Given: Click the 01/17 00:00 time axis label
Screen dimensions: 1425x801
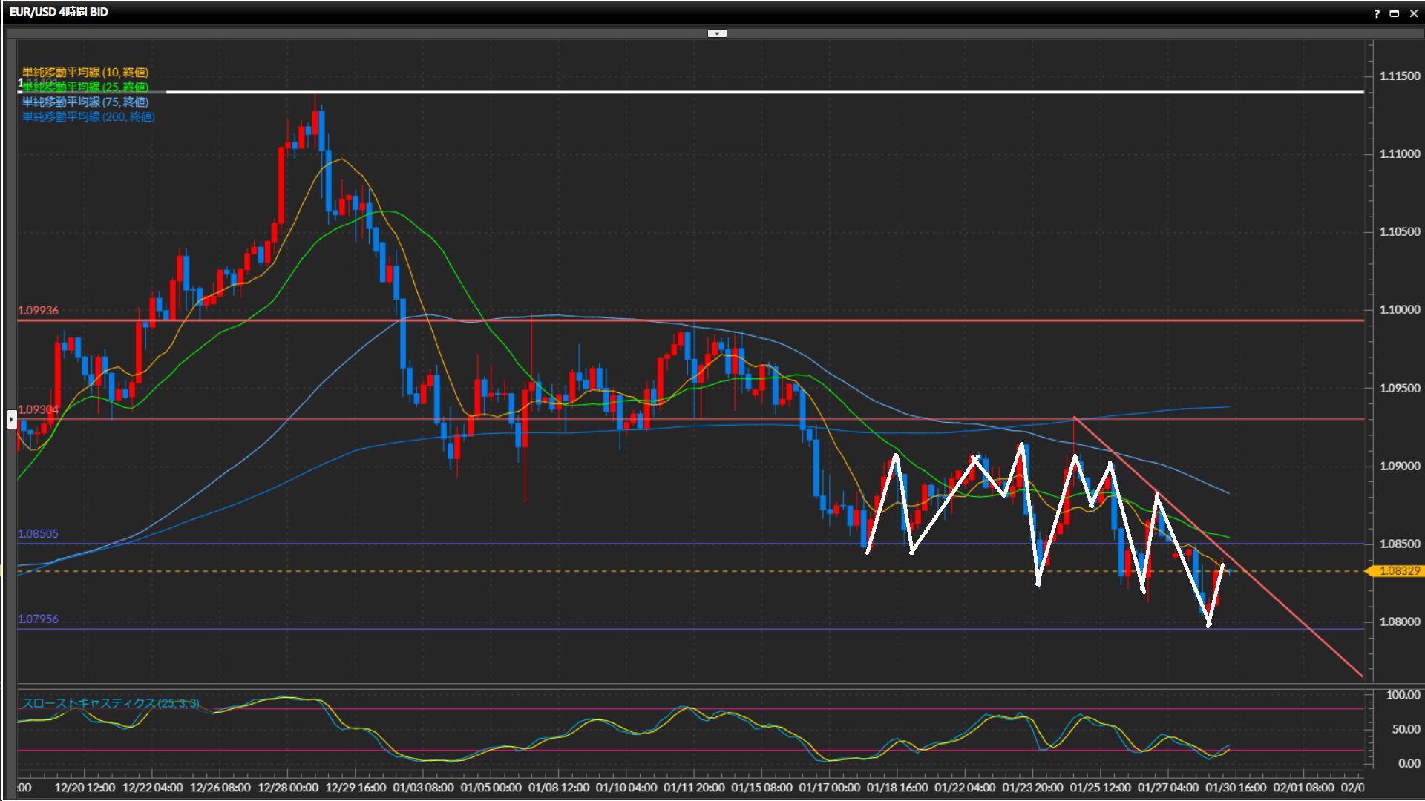Looking at the screenshot, I should (x=829, y=787).
